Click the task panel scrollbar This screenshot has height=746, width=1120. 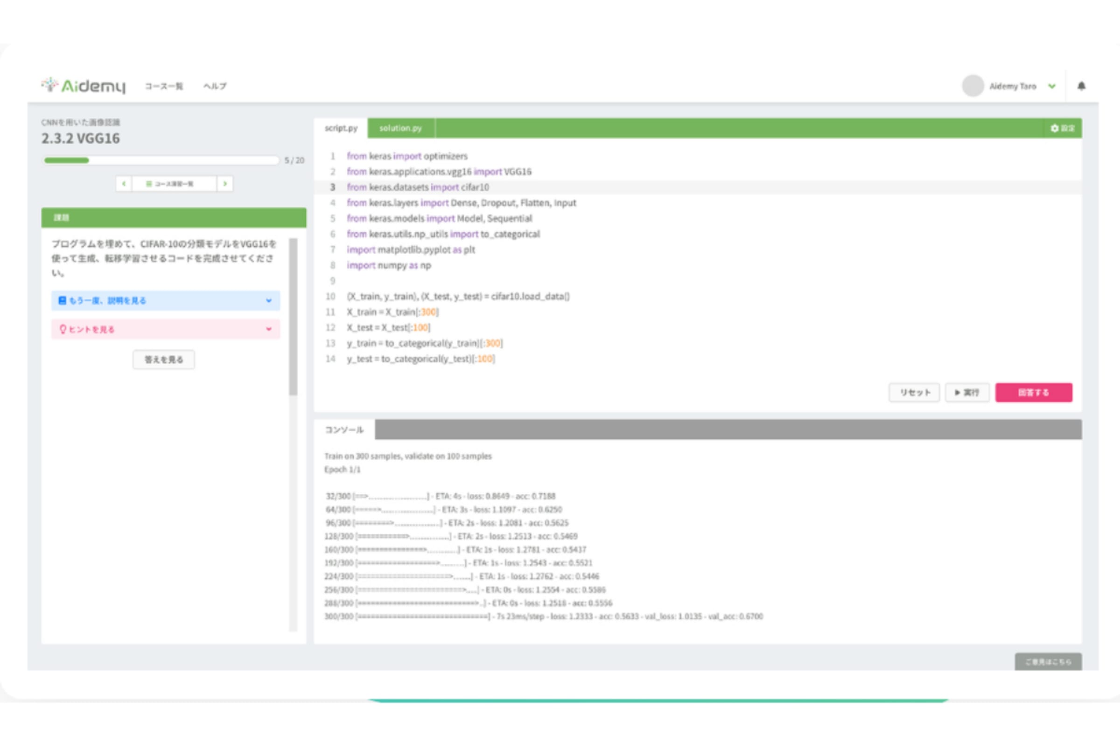[x=294, y=317]
